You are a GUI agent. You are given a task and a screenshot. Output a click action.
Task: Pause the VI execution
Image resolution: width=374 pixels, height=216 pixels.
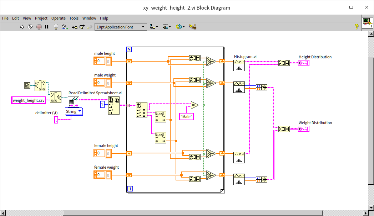click(47, 27)
